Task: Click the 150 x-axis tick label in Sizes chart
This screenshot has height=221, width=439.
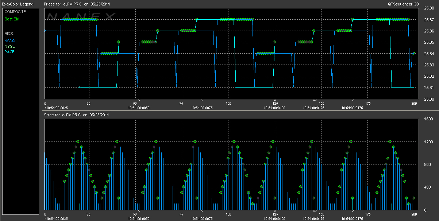Action: pos(321,214)
